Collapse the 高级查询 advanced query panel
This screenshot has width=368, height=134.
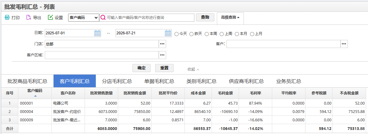[230, 17]
